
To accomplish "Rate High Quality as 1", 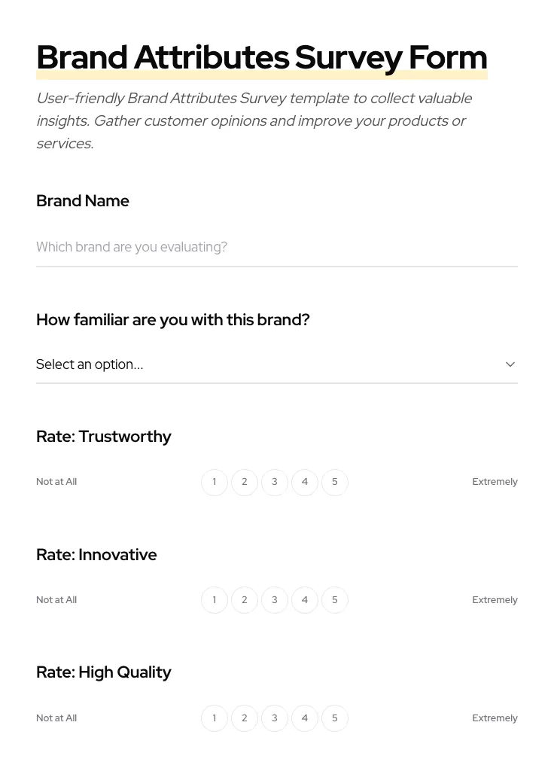I will [215, 718].
